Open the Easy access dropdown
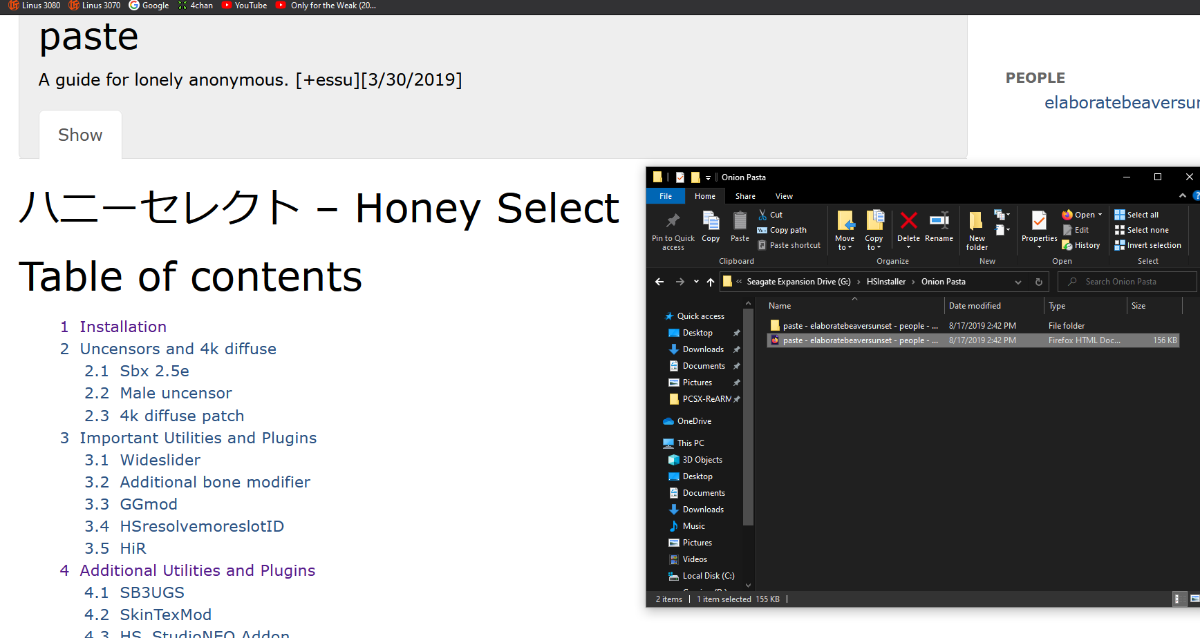 point(1002,230)
